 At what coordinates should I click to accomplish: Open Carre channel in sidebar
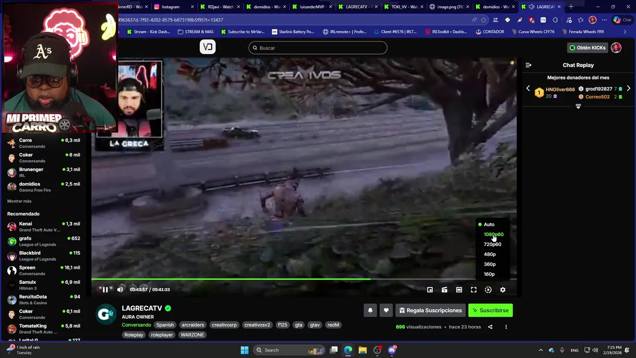pyautogui.click(x=44, y=143)
